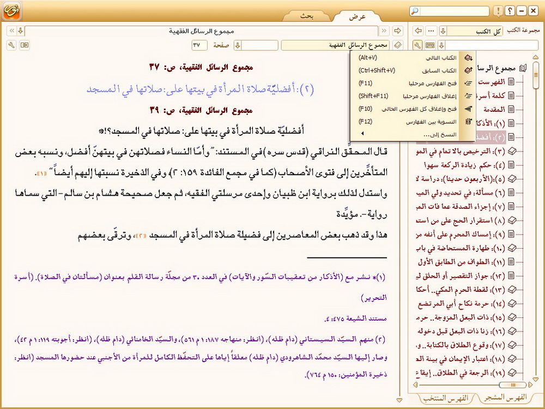
Task: Open dropdown arrow of index search field
Action: pyautogui.click(x=442, y=45)
